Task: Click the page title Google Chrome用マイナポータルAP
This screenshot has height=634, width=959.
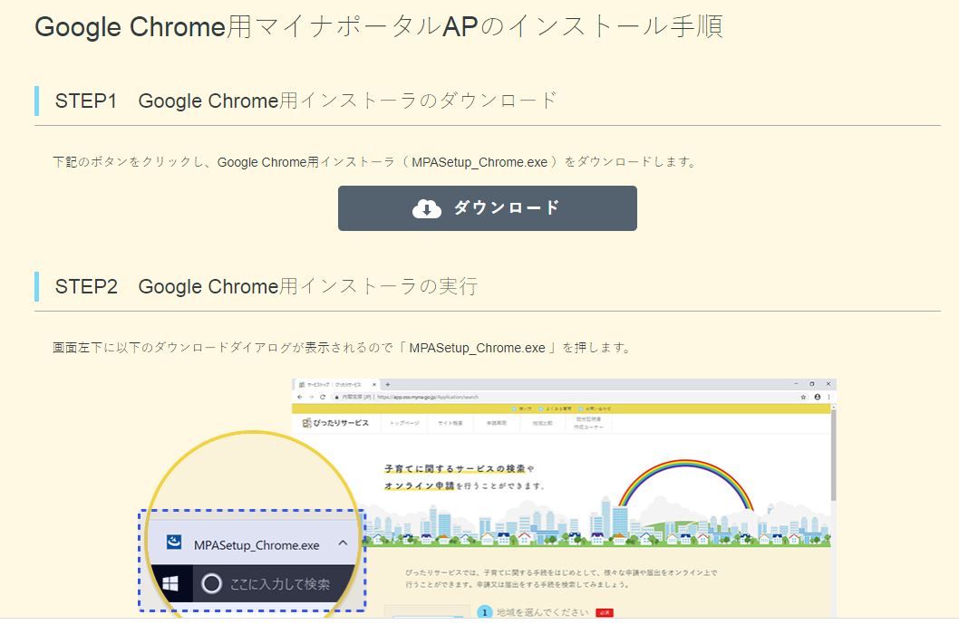Action: pyautogui.click(x=257, y=27)
